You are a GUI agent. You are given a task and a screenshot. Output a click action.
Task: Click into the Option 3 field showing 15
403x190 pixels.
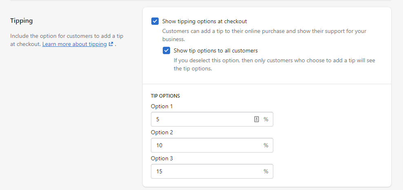click(x=204, y=171)
